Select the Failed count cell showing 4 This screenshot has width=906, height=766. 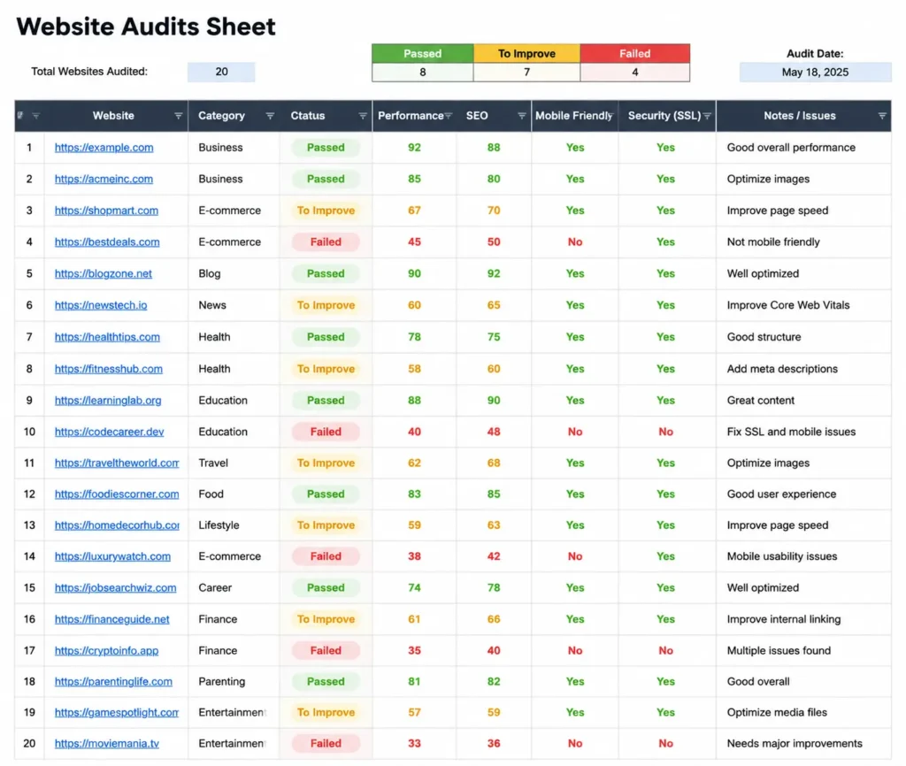[634, 73]
